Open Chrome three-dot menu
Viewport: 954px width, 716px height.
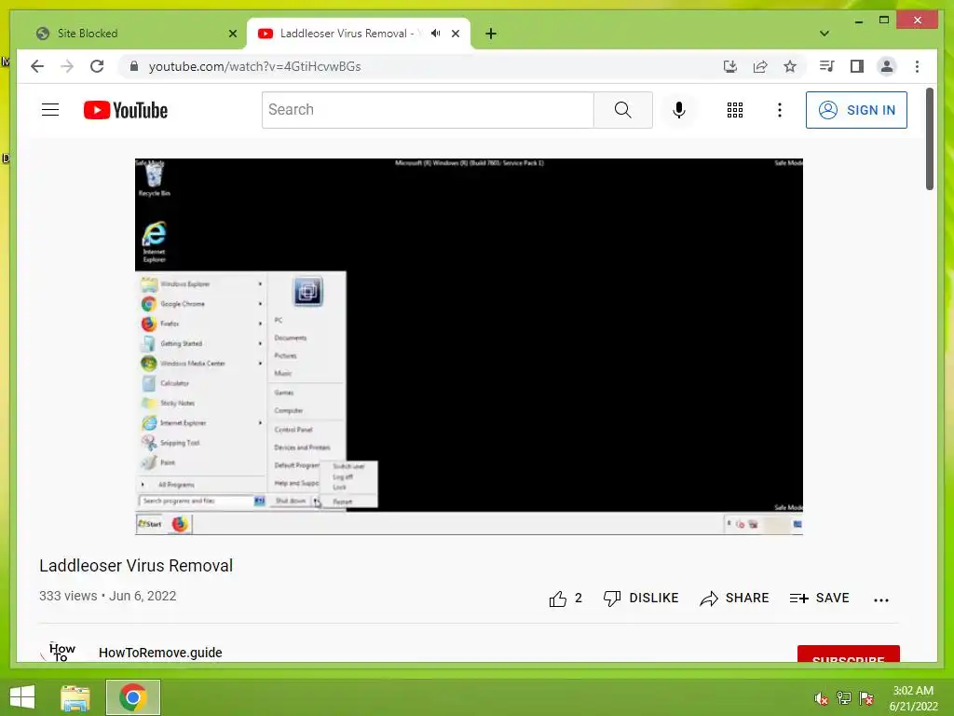pos(917,66)
